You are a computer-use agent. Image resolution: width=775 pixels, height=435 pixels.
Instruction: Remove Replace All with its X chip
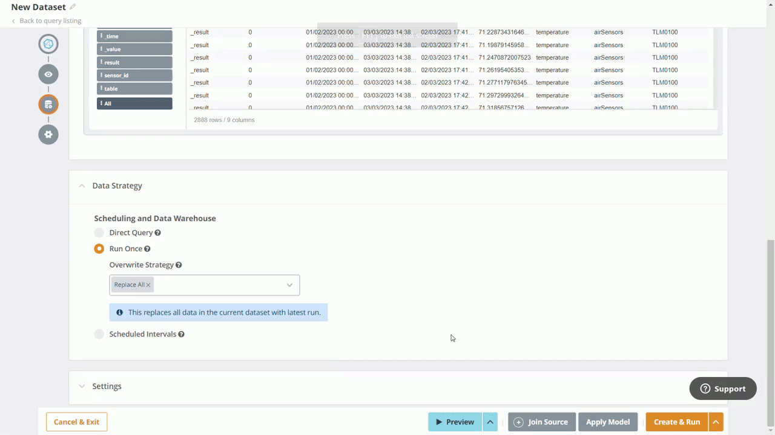(x=148, y=285)
